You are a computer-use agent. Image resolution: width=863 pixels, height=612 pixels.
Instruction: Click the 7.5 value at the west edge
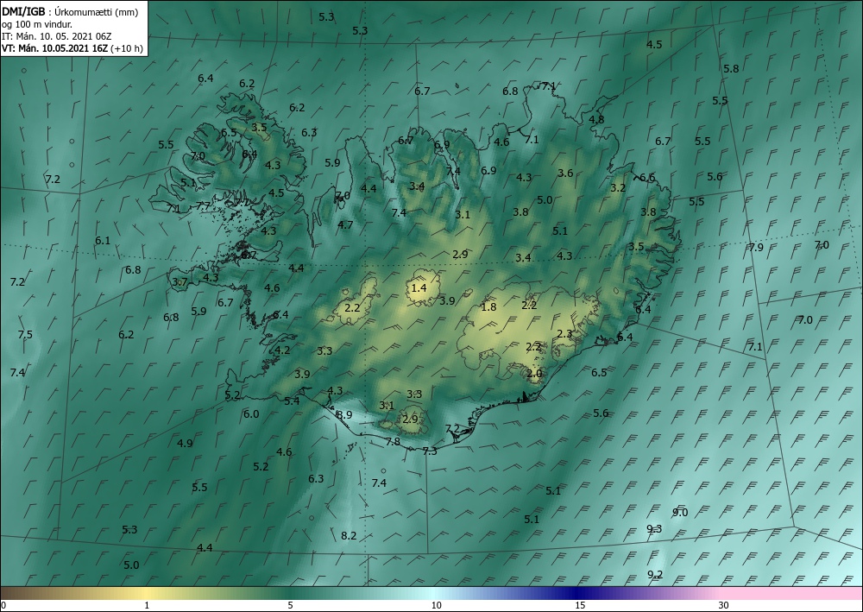coord(25,335)
